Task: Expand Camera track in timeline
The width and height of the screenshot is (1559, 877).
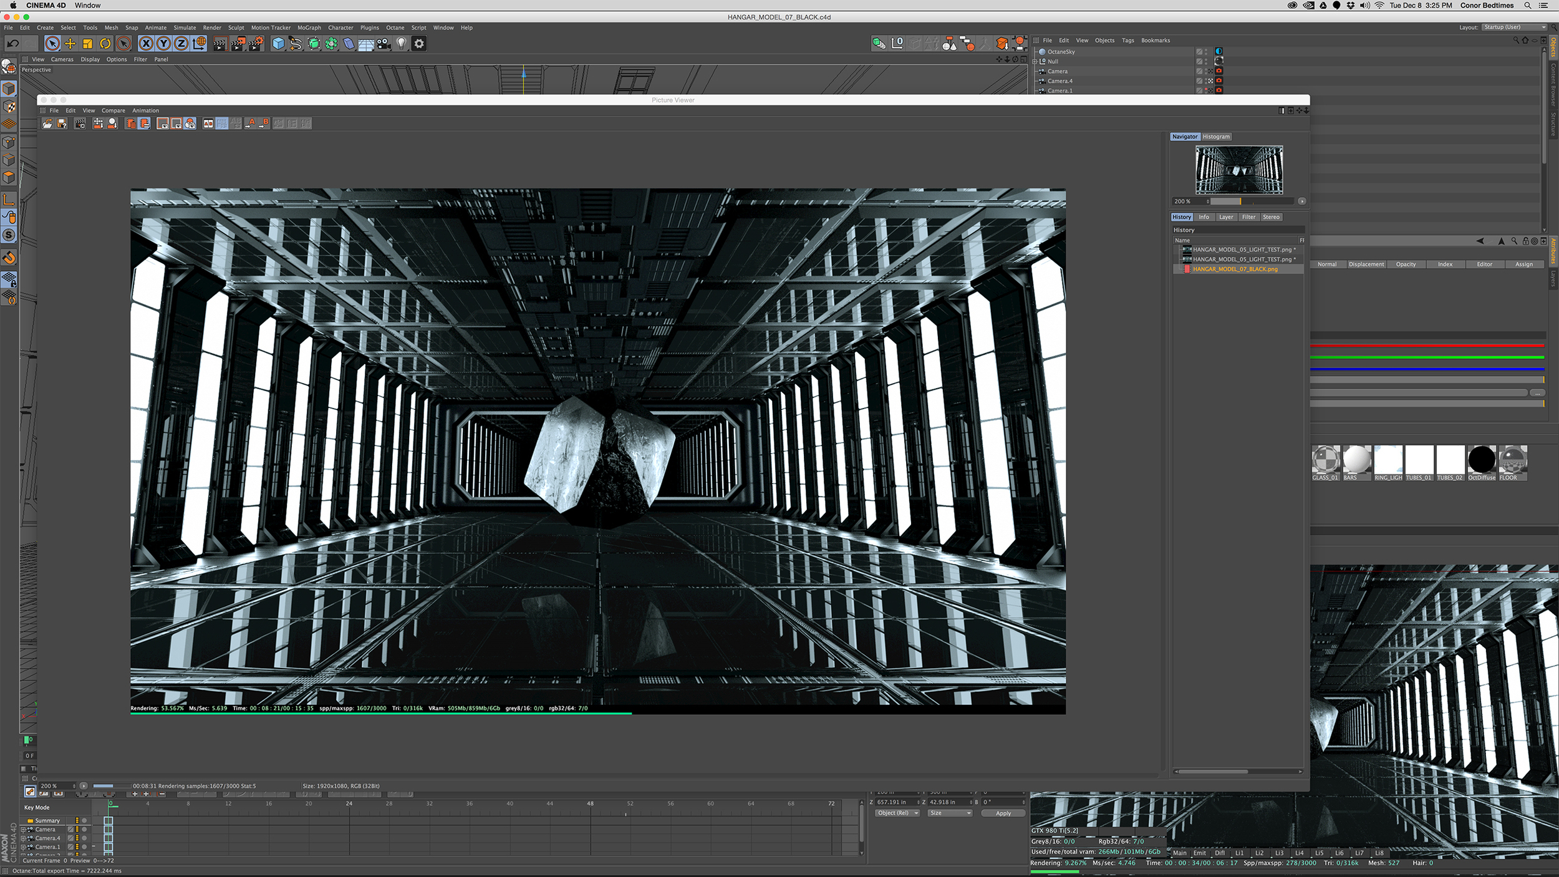Action: click(x=24, y=830)
